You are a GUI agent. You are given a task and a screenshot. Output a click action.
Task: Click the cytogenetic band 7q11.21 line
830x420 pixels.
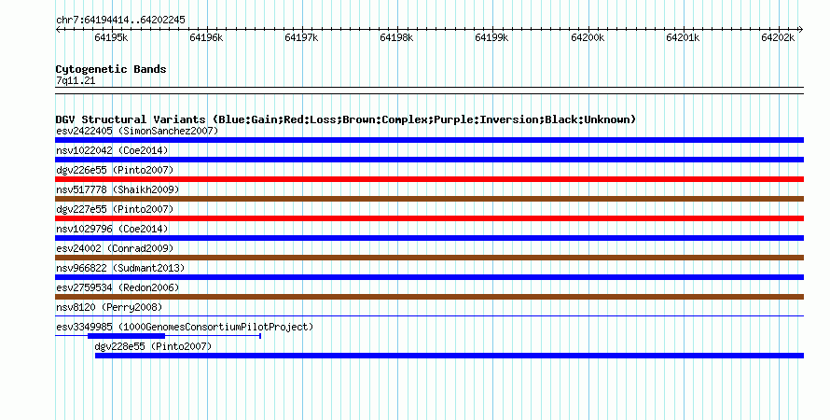click(429, 91)
